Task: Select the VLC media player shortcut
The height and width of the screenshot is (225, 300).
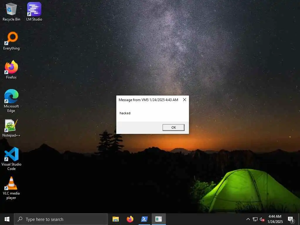Action: (11, 188)
